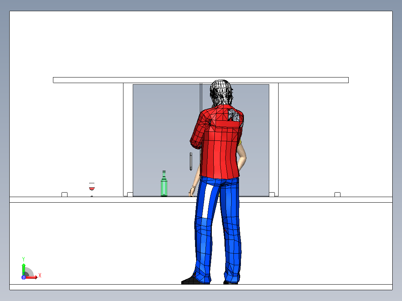The height and width of the screenshot is (301, 402).
Task: Select the figure's wireframe head
Action: pyautogui.click(x=221, y=92)
